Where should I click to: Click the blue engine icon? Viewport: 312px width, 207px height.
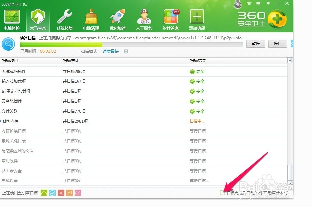(x=52, y=193)
